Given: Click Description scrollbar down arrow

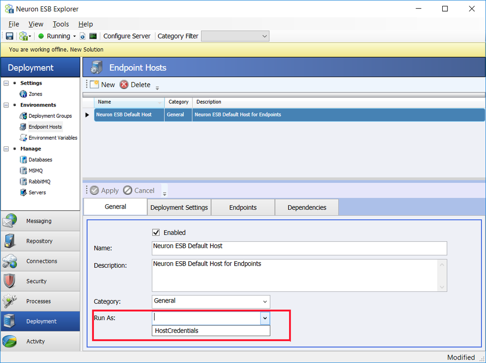Looking at the screenshot, I should tap(442, 287).
